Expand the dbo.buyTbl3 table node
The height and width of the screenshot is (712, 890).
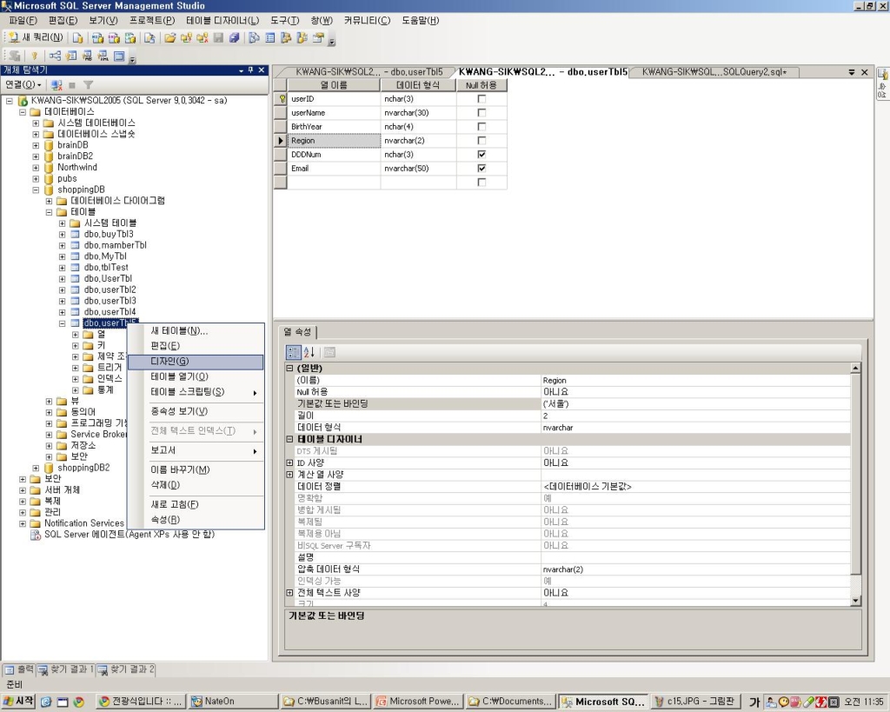click(x=62, y=235)
